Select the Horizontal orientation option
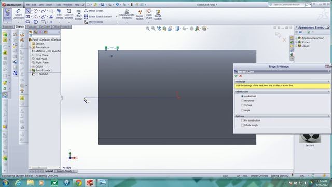 (x=242, y=101)
